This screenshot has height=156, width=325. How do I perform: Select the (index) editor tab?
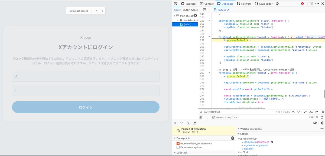click(x=222, y=10)
